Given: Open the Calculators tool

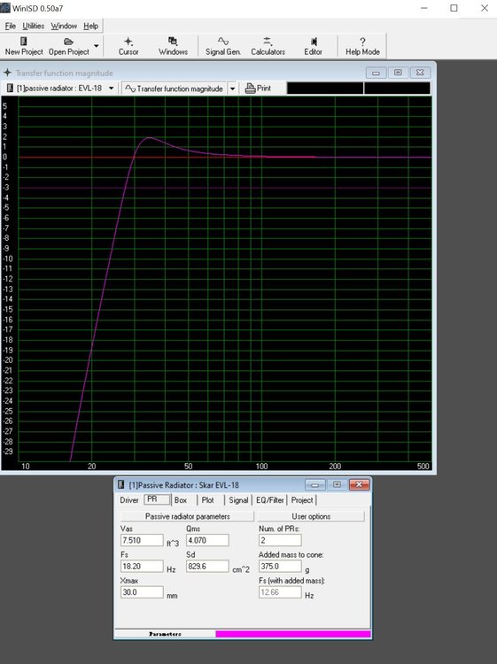Looking at the screenshot, I should click(268, 46).
